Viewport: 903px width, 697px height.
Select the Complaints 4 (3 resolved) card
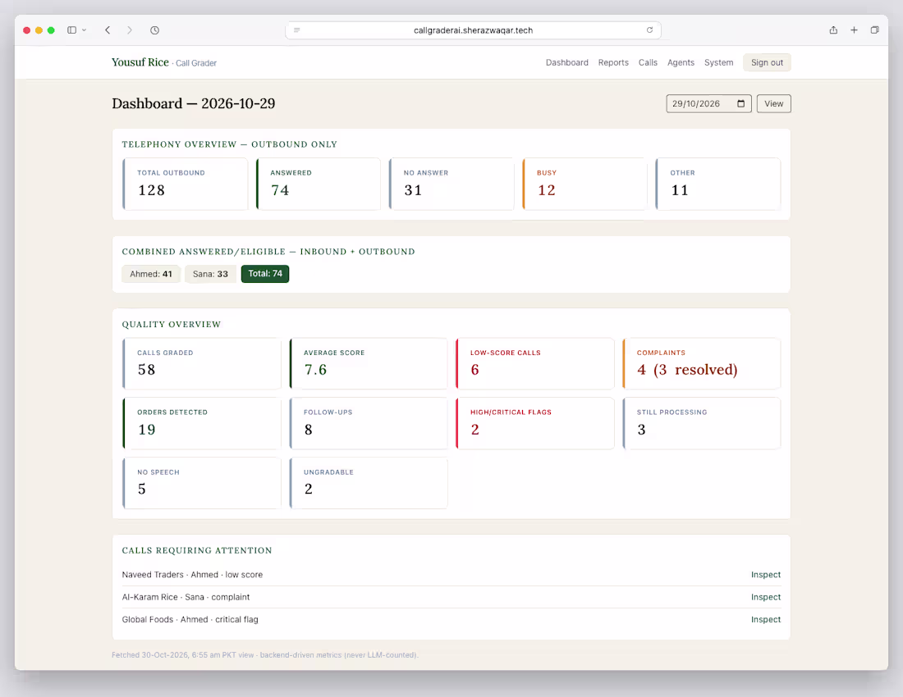click(701, 363)
